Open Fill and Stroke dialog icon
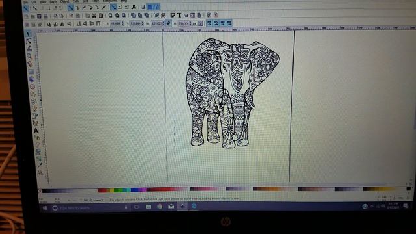This screenshot has width=416, height=234. coord(173,15)
